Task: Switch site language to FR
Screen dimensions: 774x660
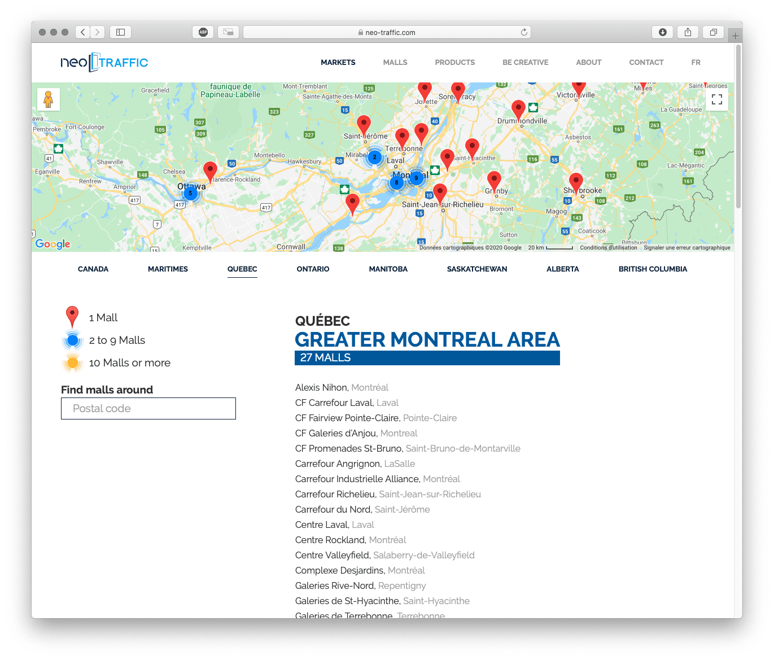Action: point(696,63)
